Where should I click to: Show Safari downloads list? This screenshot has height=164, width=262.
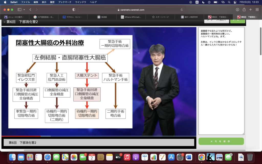click(x=237, y=9)
